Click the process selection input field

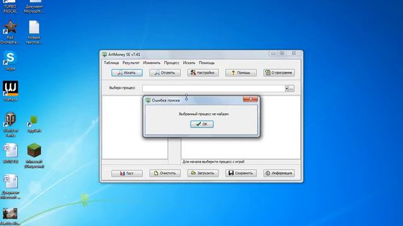pyautogui.click(x=213, y=89)
